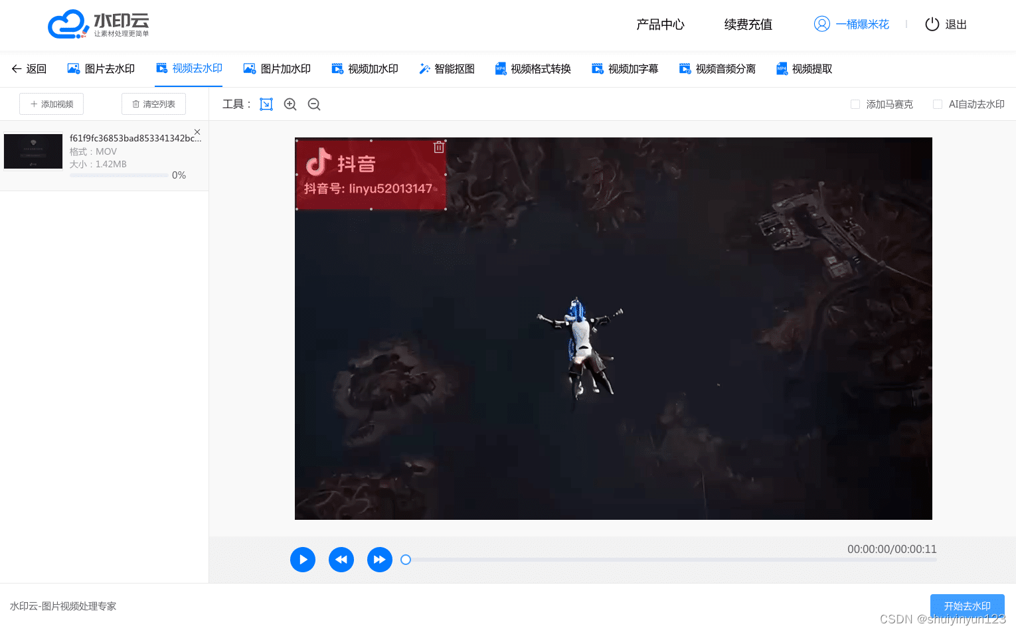The height and width of the screenshot is (632, 1016).
Task: Switch to 视频格式转换 tab
Action: 533,69
